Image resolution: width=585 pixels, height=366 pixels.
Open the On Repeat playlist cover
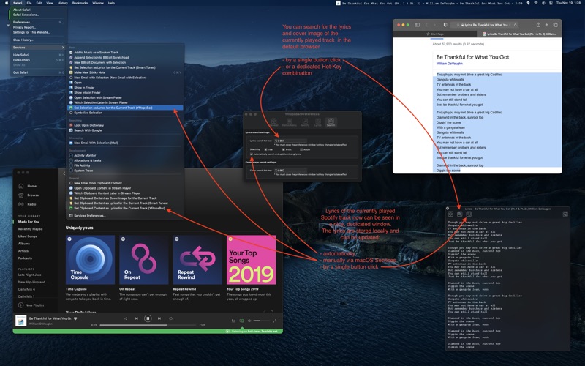pos(143,260)
